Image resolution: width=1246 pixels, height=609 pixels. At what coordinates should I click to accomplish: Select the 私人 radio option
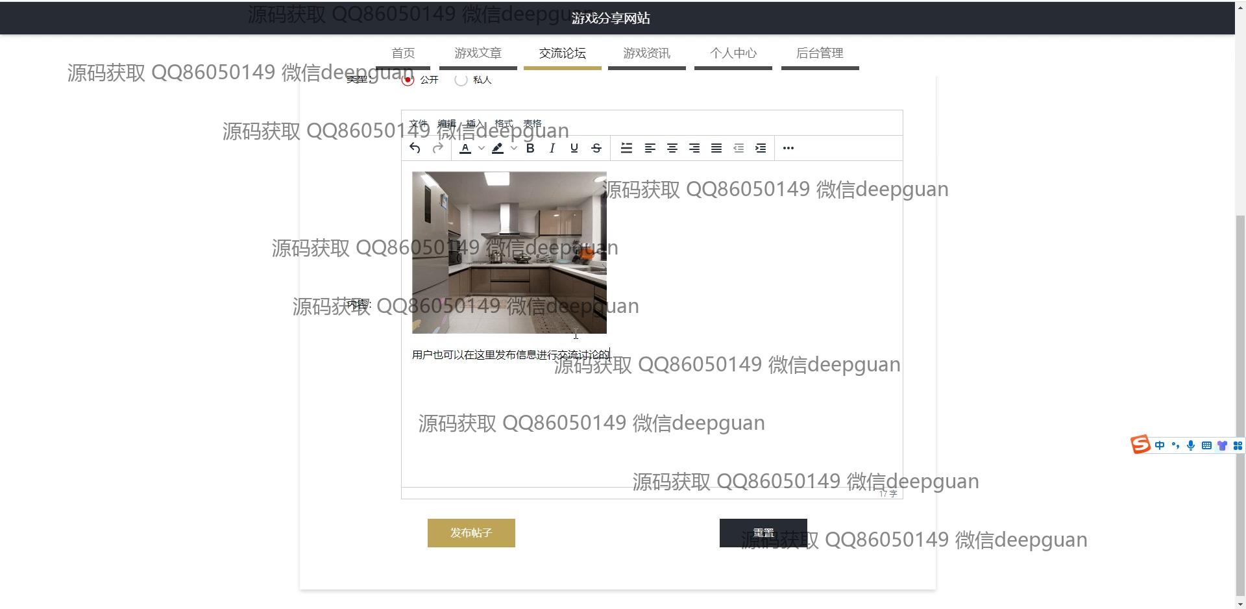click(x=461, y=80)
